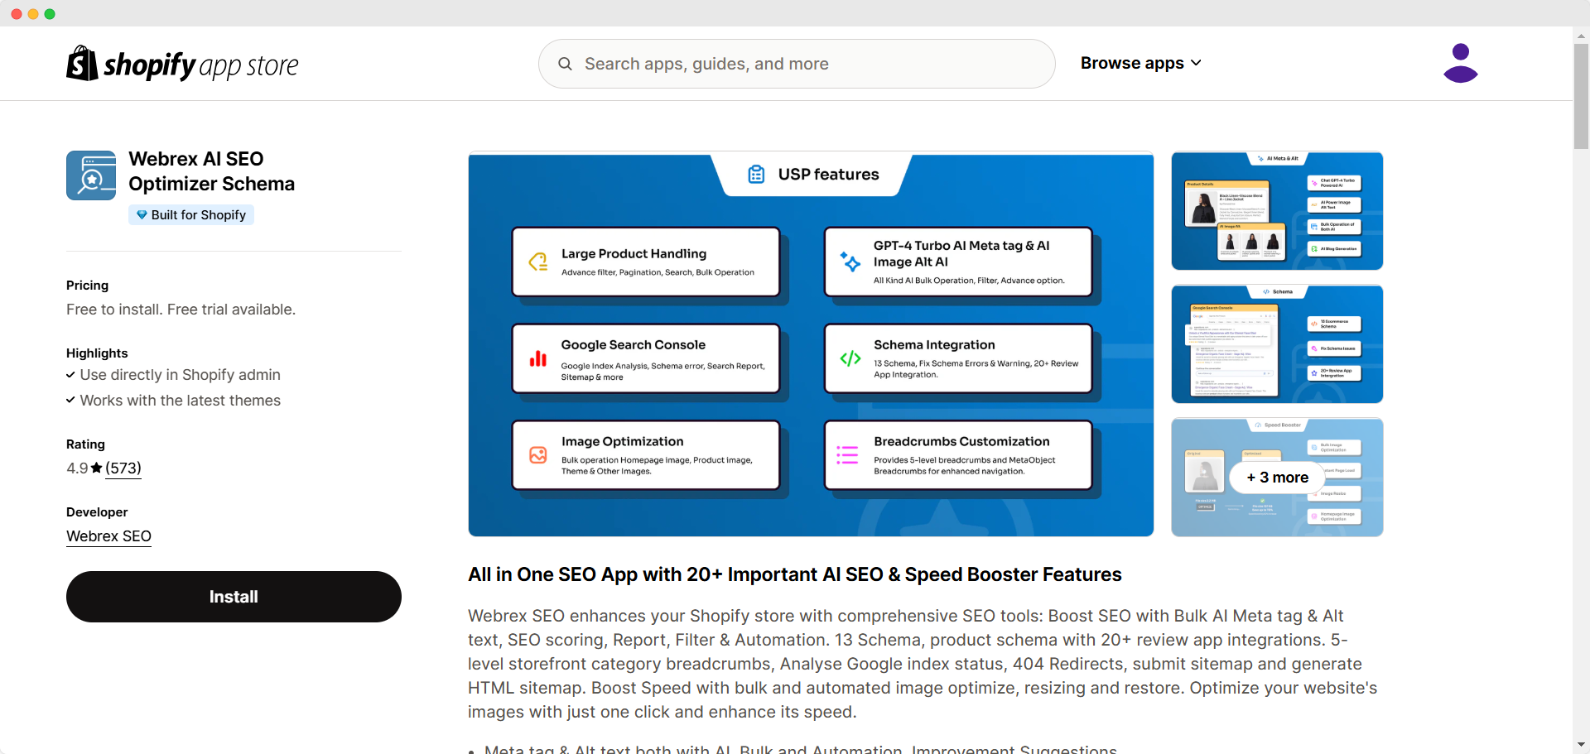Click the Developer section label

coord(97,512)
